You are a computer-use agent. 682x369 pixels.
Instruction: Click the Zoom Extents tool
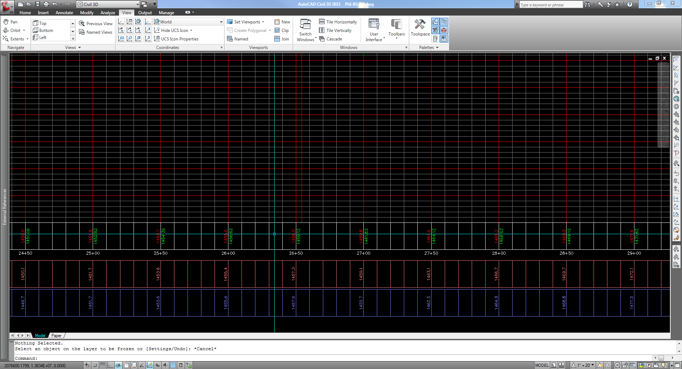[13, 39]
